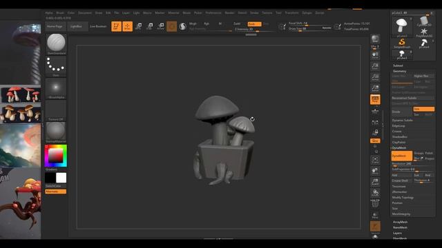Toggle the Mrgb channel button
This screenshot has height=248, width=442.
tap(193, 24)
